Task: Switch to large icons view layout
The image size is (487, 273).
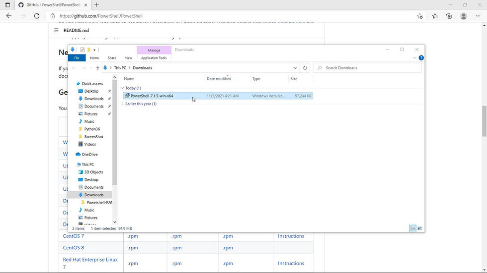Action: coord(419,228)
